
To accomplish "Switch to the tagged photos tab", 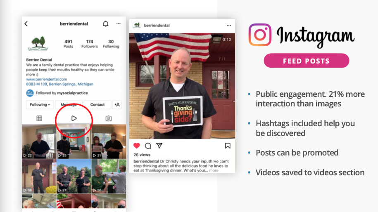I will point(109,118).
